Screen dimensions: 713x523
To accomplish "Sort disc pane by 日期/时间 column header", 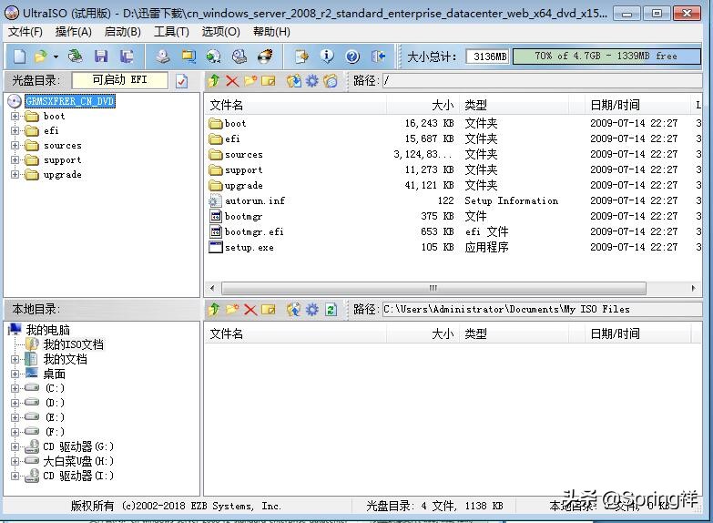I will point(637,105).
